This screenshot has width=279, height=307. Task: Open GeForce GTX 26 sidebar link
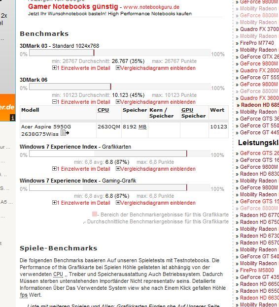[259, 57]
